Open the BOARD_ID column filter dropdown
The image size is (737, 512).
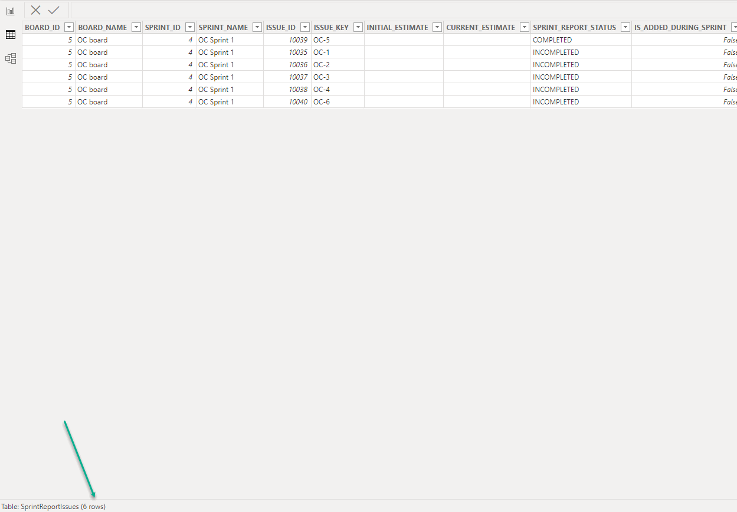coord(68,27)
